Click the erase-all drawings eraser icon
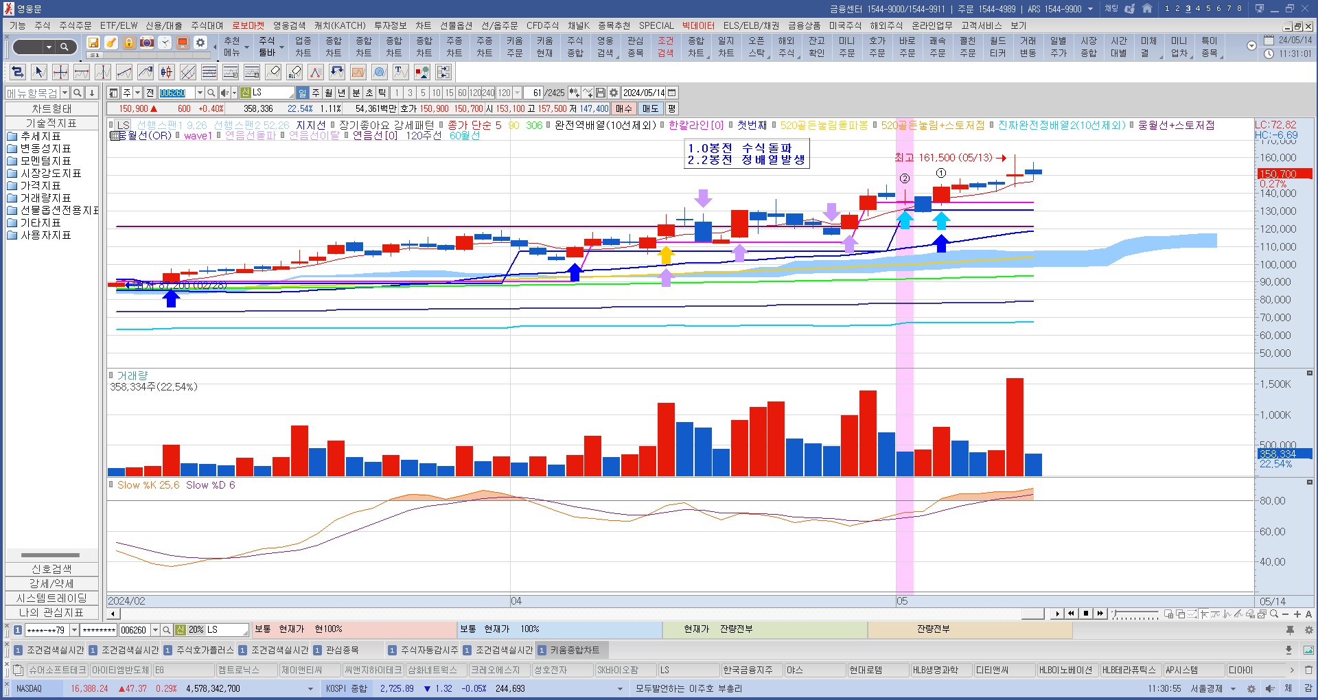Image resolution: width=1318 pixels, height=700 pixels. (x=294, y=72)
